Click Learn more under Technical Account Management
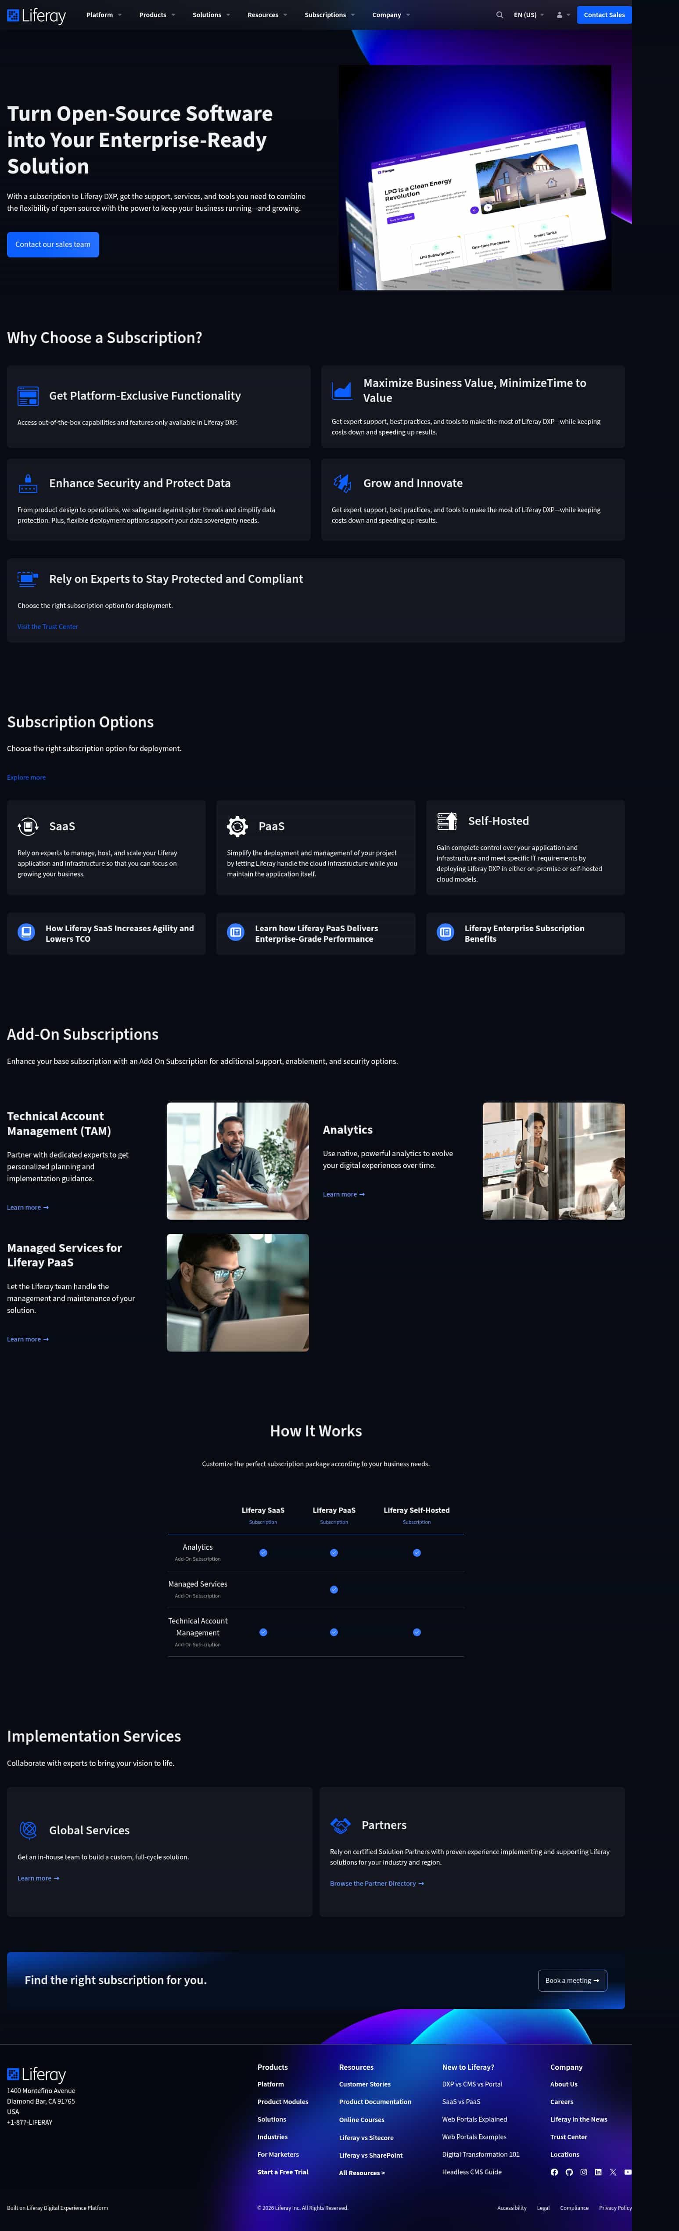The image size is (679, 2231). tap(28, 1207)
